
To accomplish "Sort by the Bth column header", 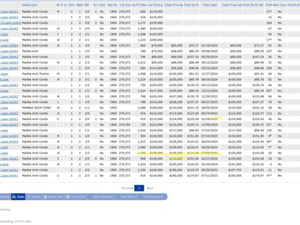I will click(x=87, y=5).
